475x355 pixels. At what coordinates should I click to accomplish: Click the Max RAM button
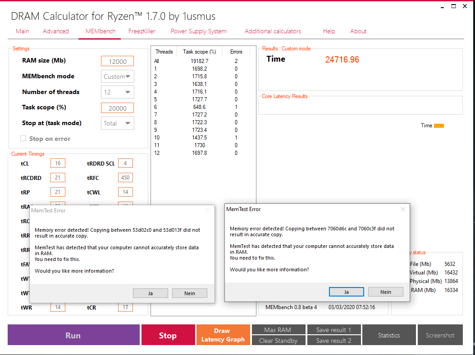tap(279, 330)
